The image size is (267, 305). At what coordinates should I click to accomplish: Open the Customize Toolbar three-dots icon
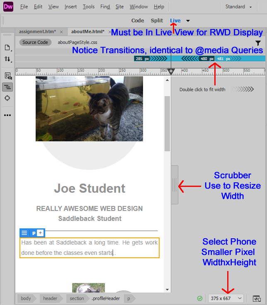tap(7, 115)
